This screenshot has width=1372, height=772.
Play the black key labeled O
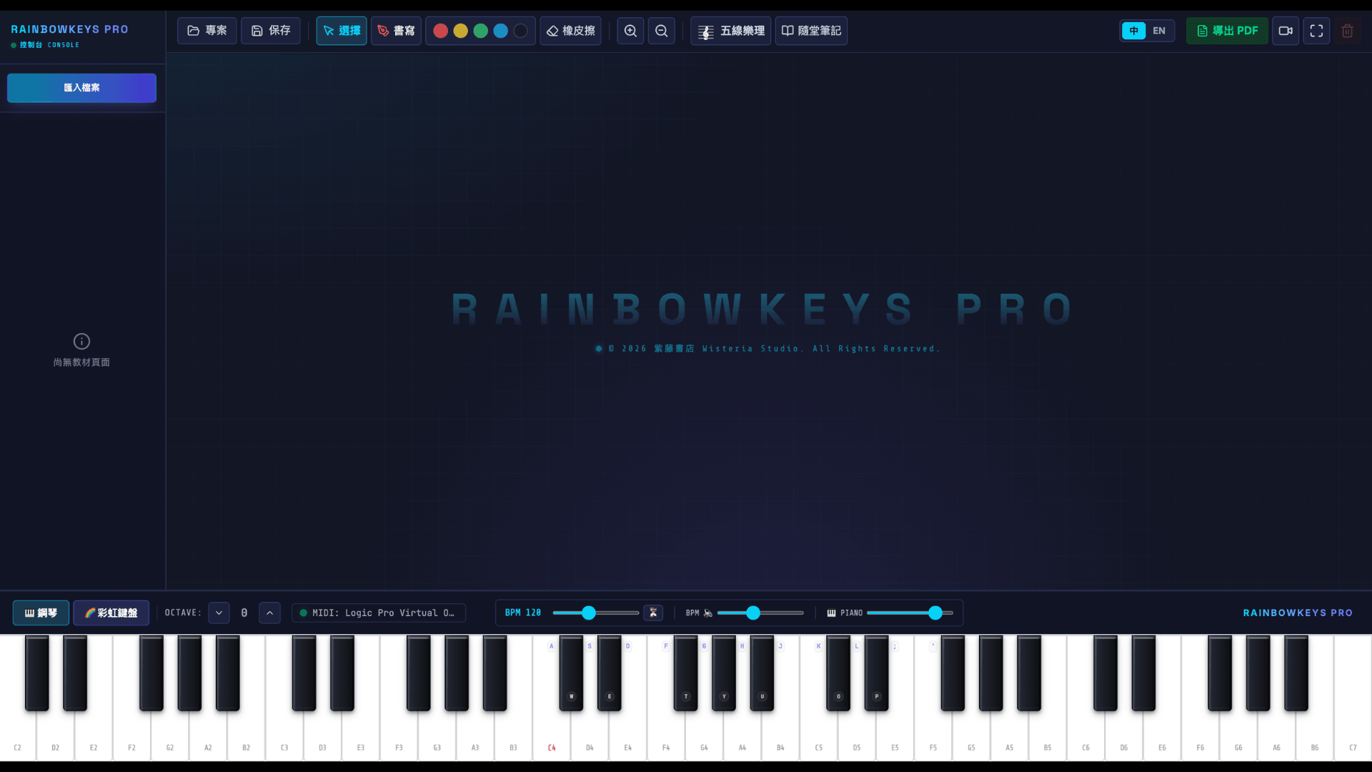click(x=838, y=672)
